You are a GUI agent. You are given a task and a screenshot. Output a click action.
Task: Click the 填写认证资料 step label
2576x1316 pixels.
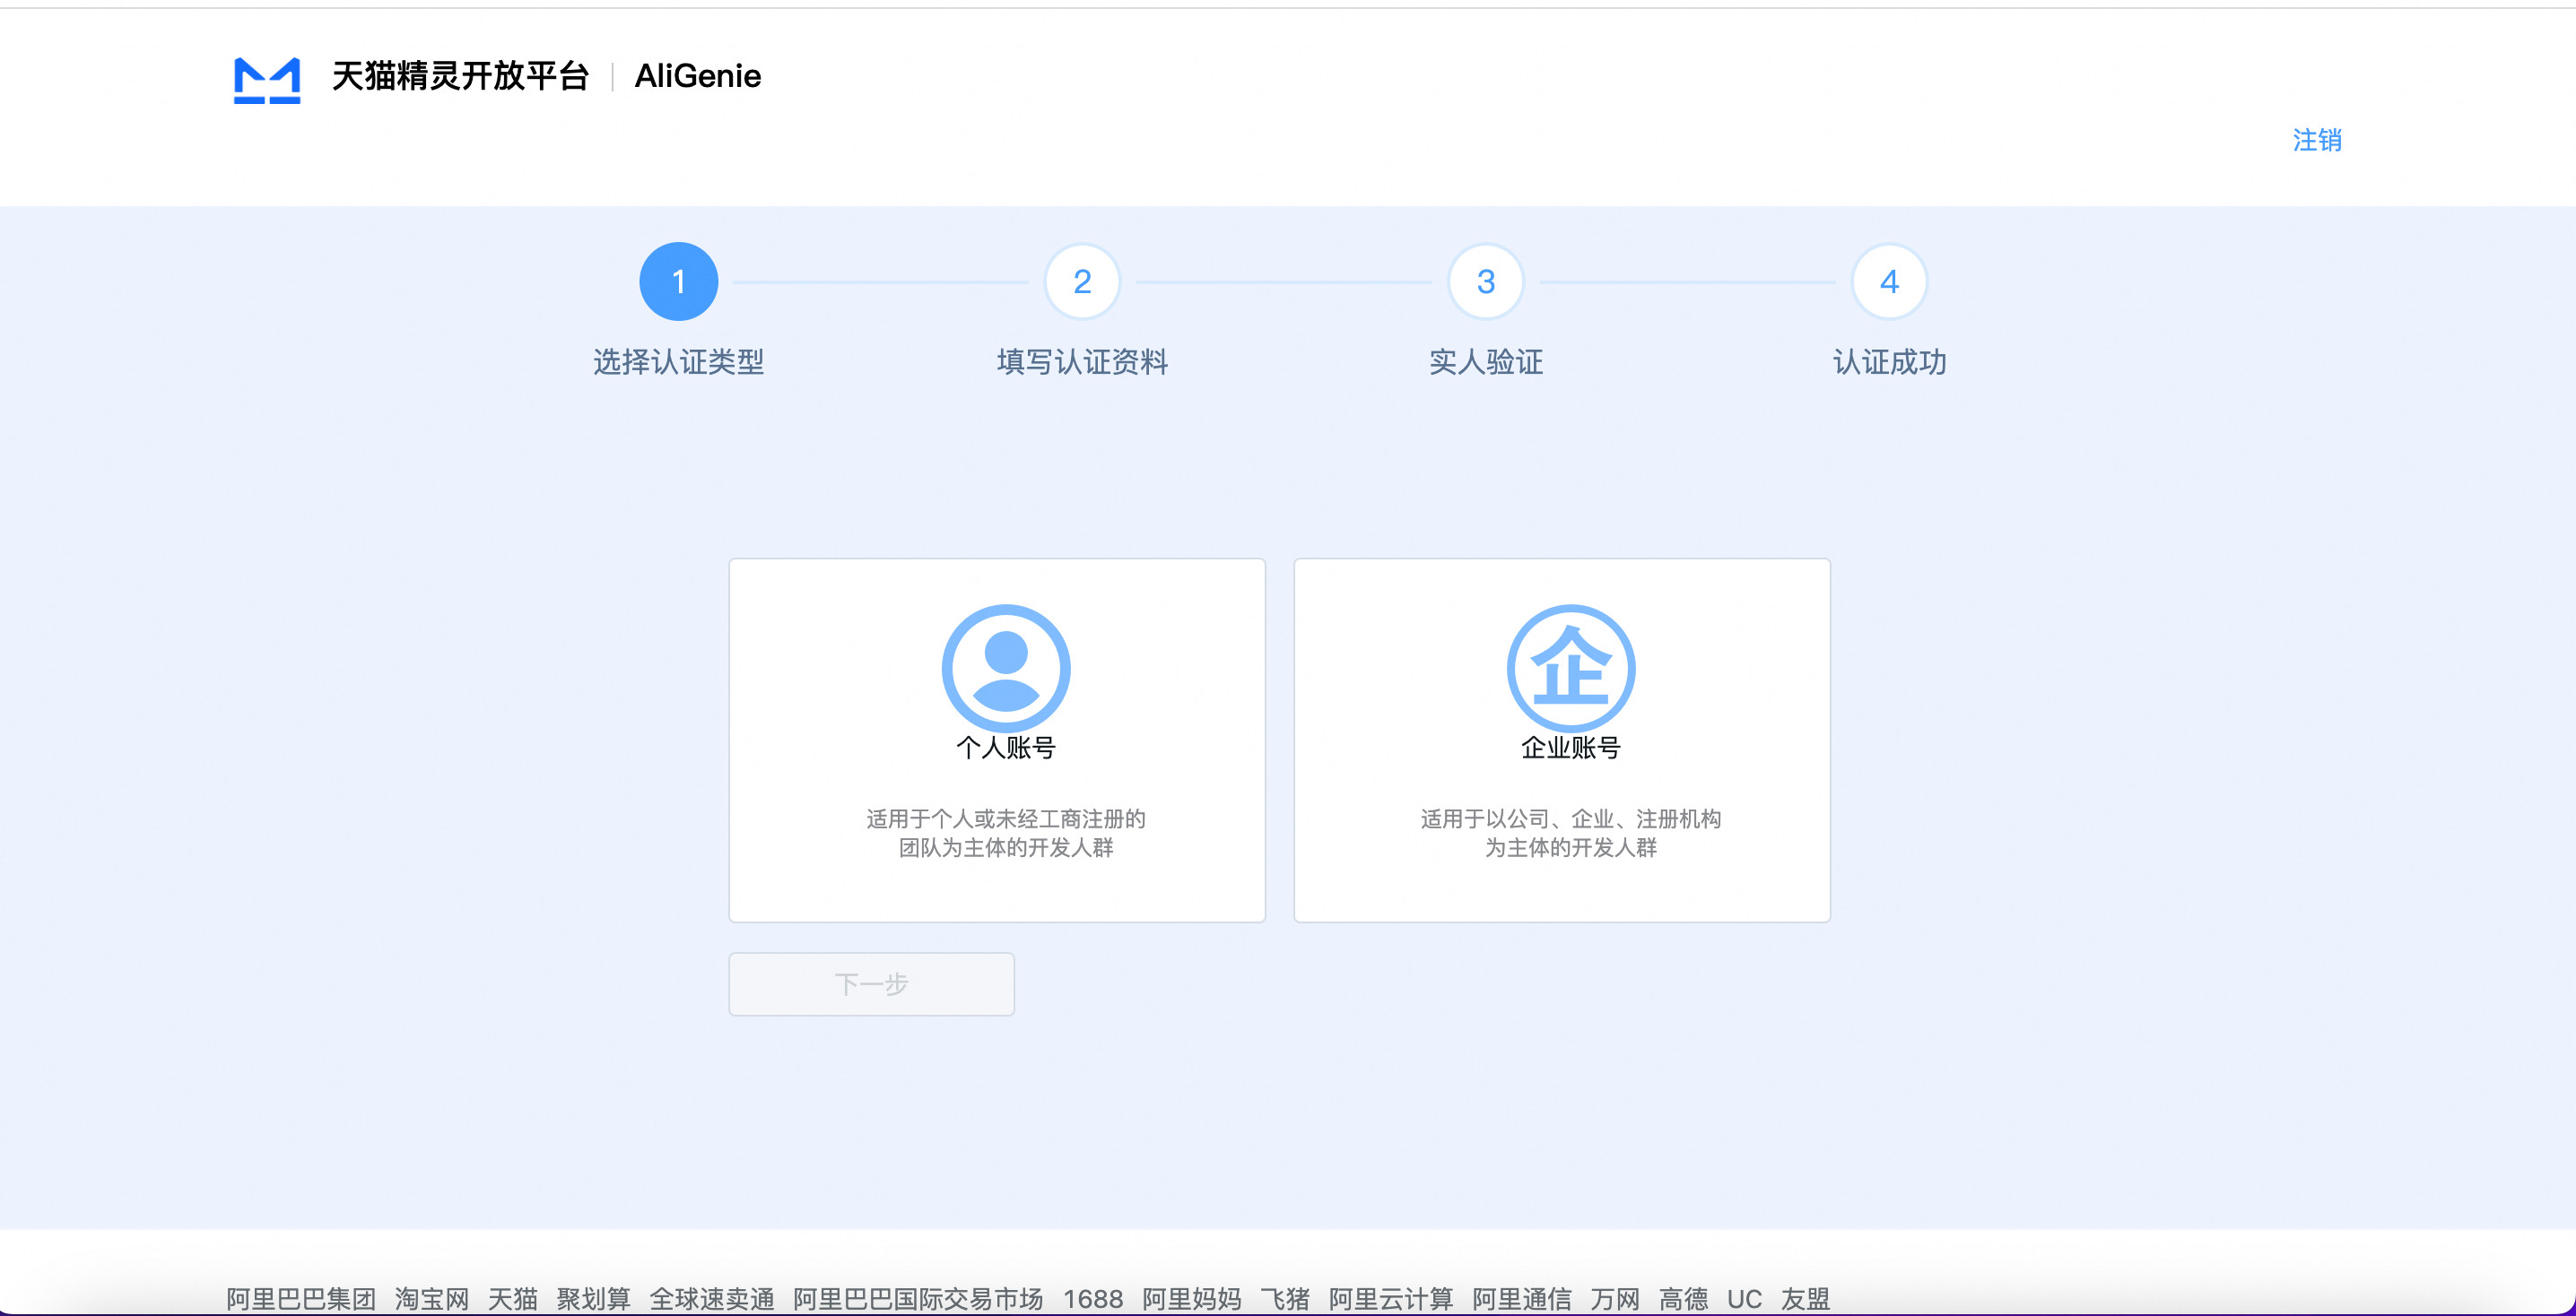click(x=1082, y=362)
